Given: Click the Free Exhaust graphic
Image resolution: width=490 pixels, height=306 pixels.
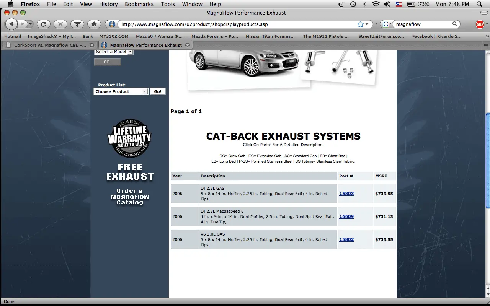Looking at the screenshot, I should [130, 172].
